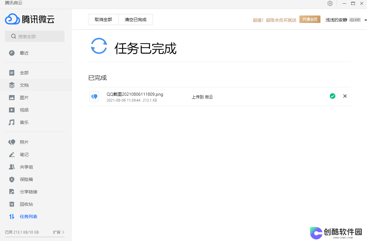Screen dimensions: 367x241
Task: Click 已用 213.1 KB/10 GB text
Action: [x=22, y=232]
